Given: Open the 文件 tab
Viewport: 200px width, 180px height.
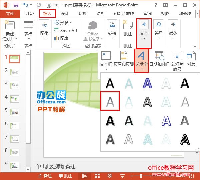Looking at the screenshot, I should click(10, 14).
